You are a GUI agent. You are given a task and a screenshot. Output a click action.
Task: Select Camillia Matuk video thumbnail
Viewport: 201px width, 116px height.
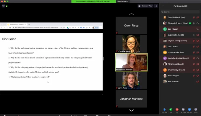pos(132,44)
